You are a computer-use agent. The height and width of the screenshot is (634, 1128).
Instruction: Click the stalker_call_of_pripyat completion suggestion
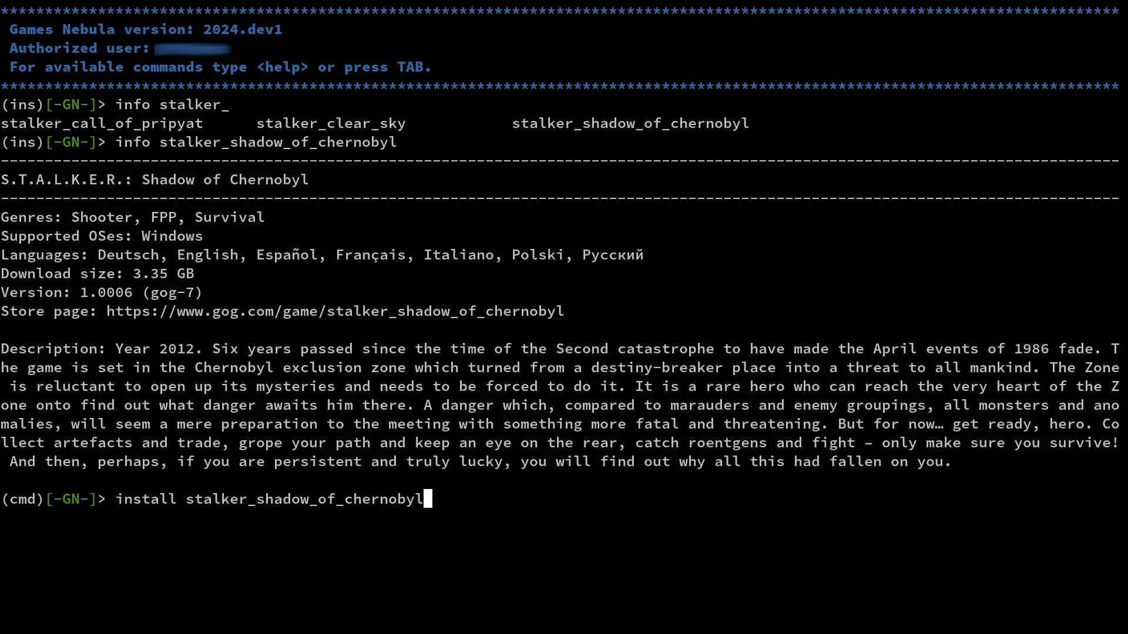102,123
